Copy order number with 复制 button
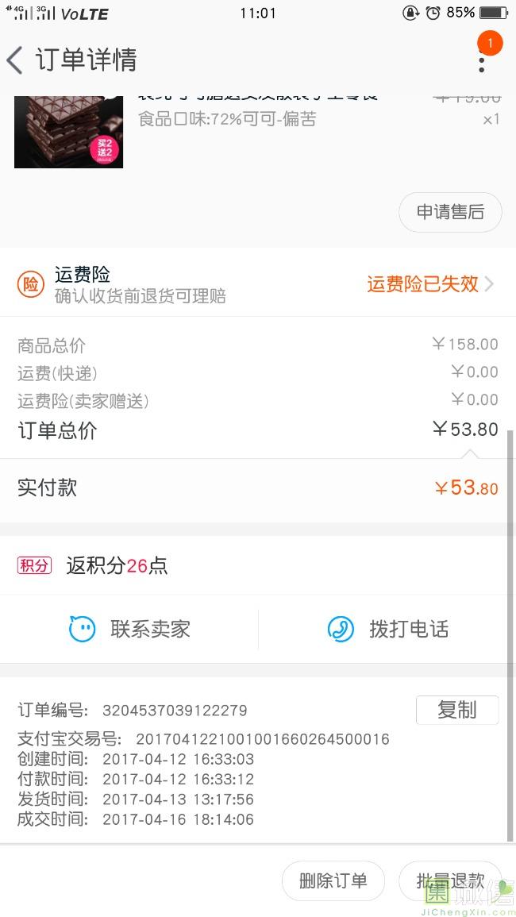This screenshot has height=917, width=516. click(x=457, y=710)
